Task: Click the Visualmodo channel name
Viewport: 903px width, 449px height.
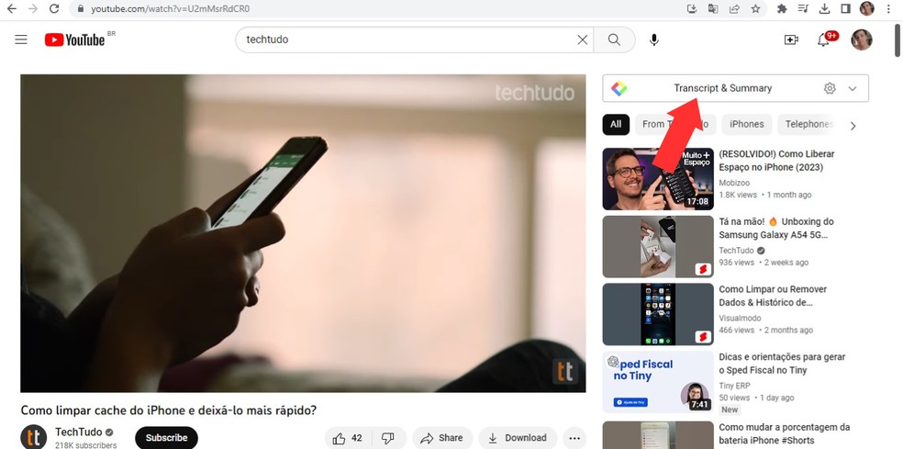Action: tap(740, 318)
